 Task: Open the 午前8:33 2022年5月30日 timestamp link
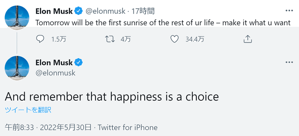[48, 127]
